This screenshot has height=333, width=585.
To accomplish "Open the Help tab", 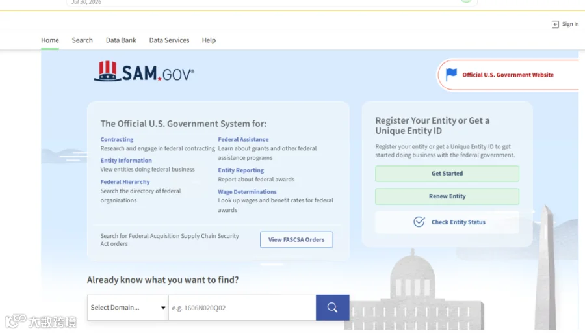I will click(209, 40).
